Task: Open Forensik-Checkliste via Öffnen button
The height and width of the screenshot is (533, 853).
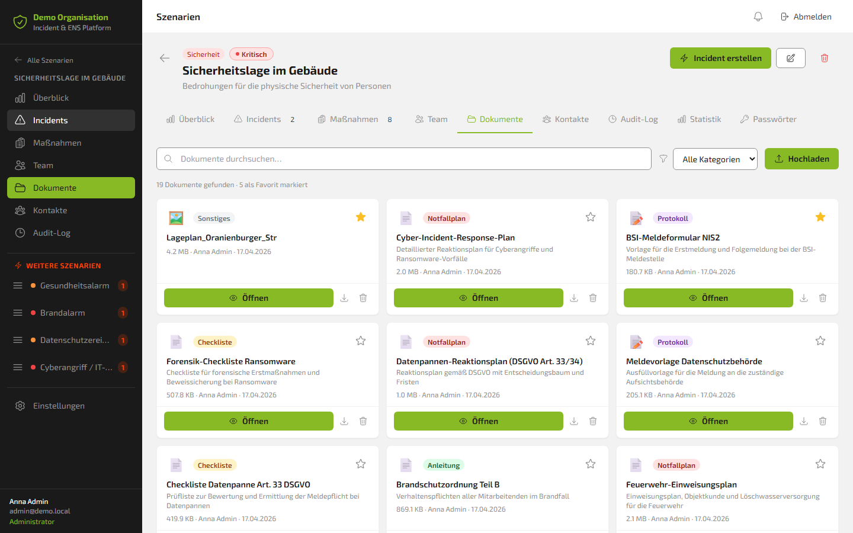Action: coord(249,421)
